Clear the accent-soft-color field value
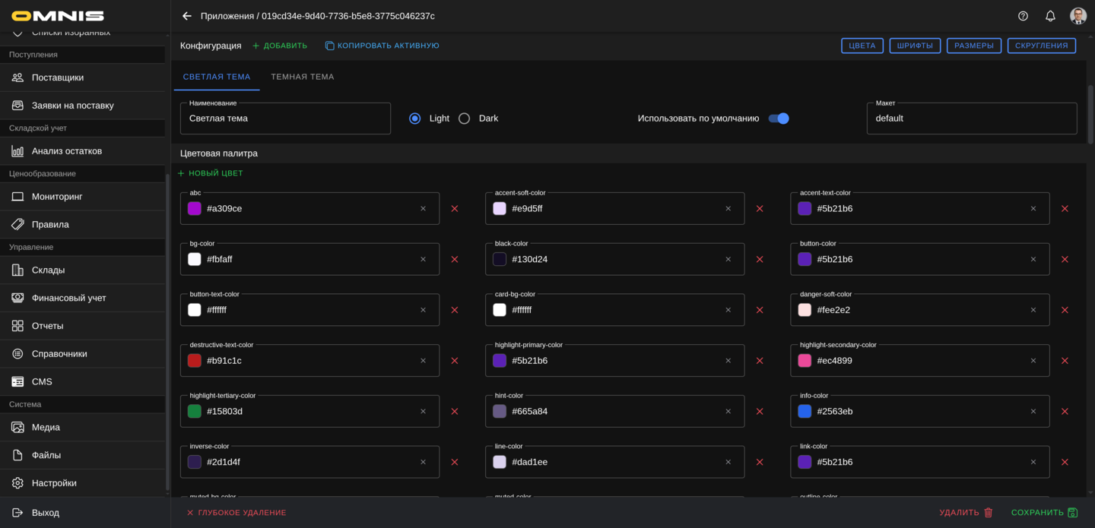 (728, 209)
